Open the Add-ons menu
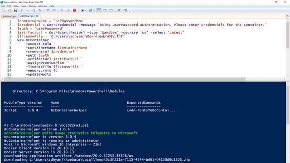 pos(43,6)
